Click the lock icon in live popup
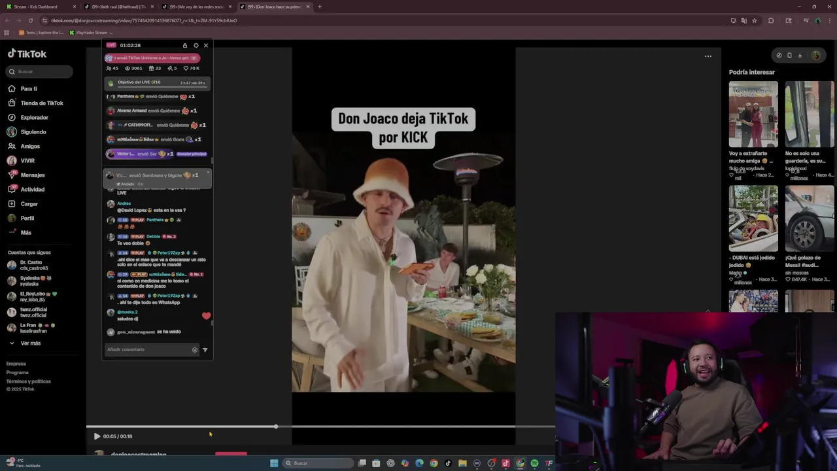 click(x=185, y=45)
